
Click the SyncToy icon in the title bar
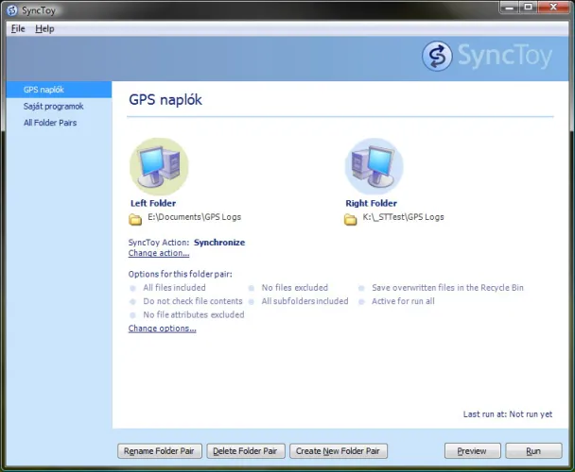tap(11, 10)
